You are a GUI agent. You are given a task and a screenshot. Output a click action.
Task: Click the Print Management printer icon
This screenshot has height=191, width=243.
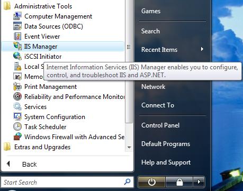click(17, 87)
